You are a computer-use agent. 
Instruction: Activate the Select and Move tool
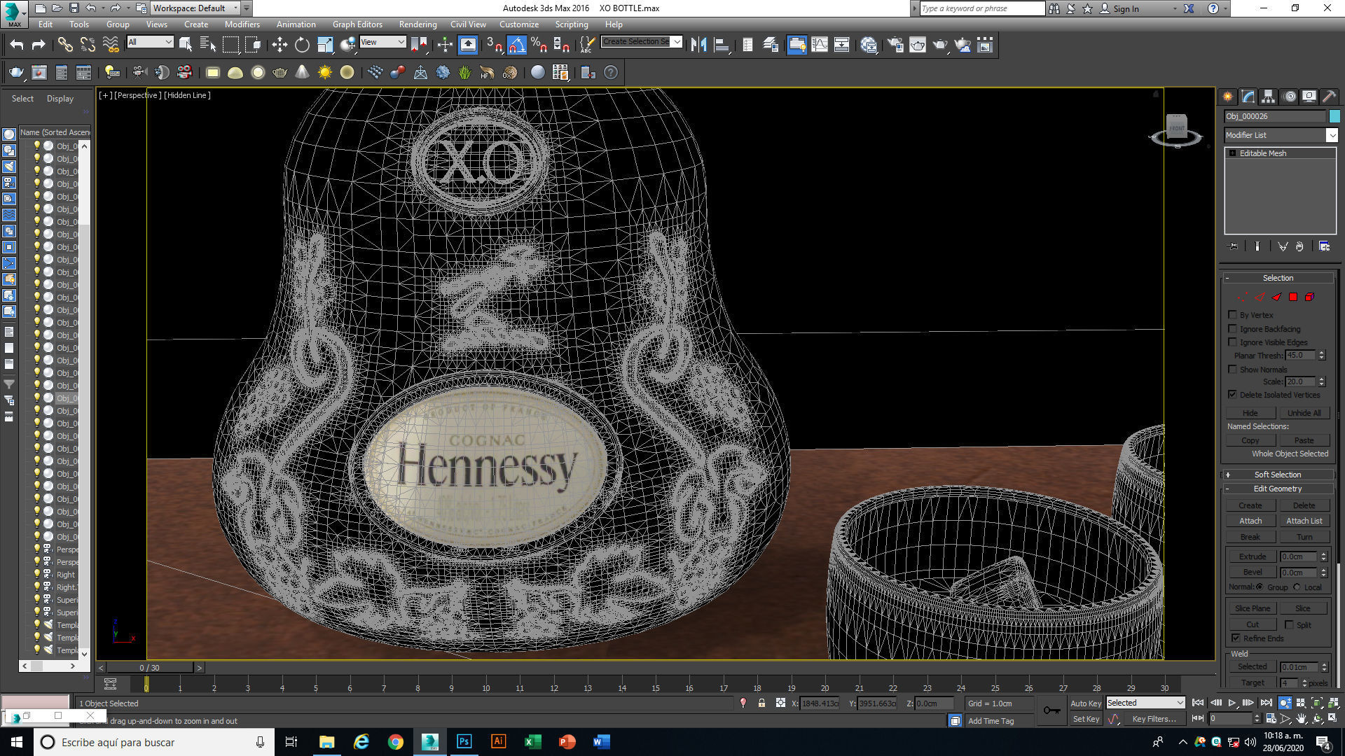(280, 45)
